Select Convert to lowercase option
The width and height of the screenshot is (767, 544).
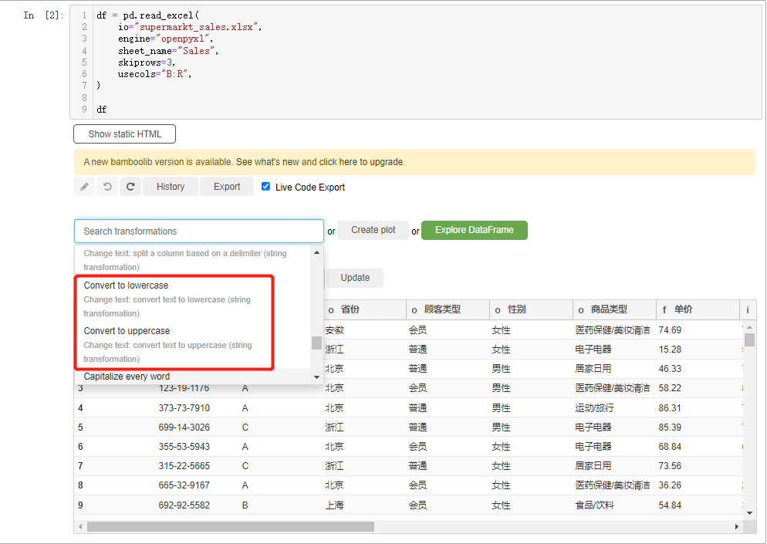(x=192, y=299)
